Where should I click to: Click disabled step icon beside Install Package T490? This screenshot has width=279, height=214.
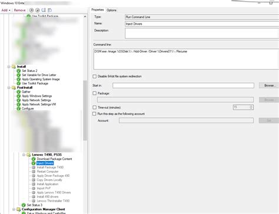point(34,167)
